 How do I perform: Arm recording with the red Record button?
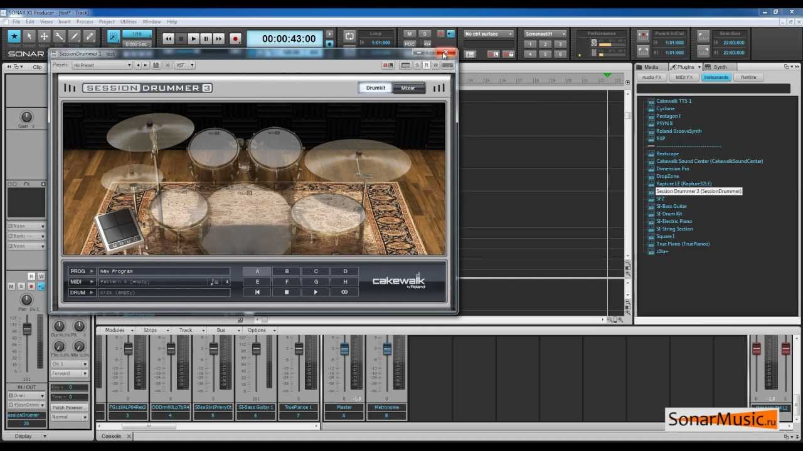point(235,39)
